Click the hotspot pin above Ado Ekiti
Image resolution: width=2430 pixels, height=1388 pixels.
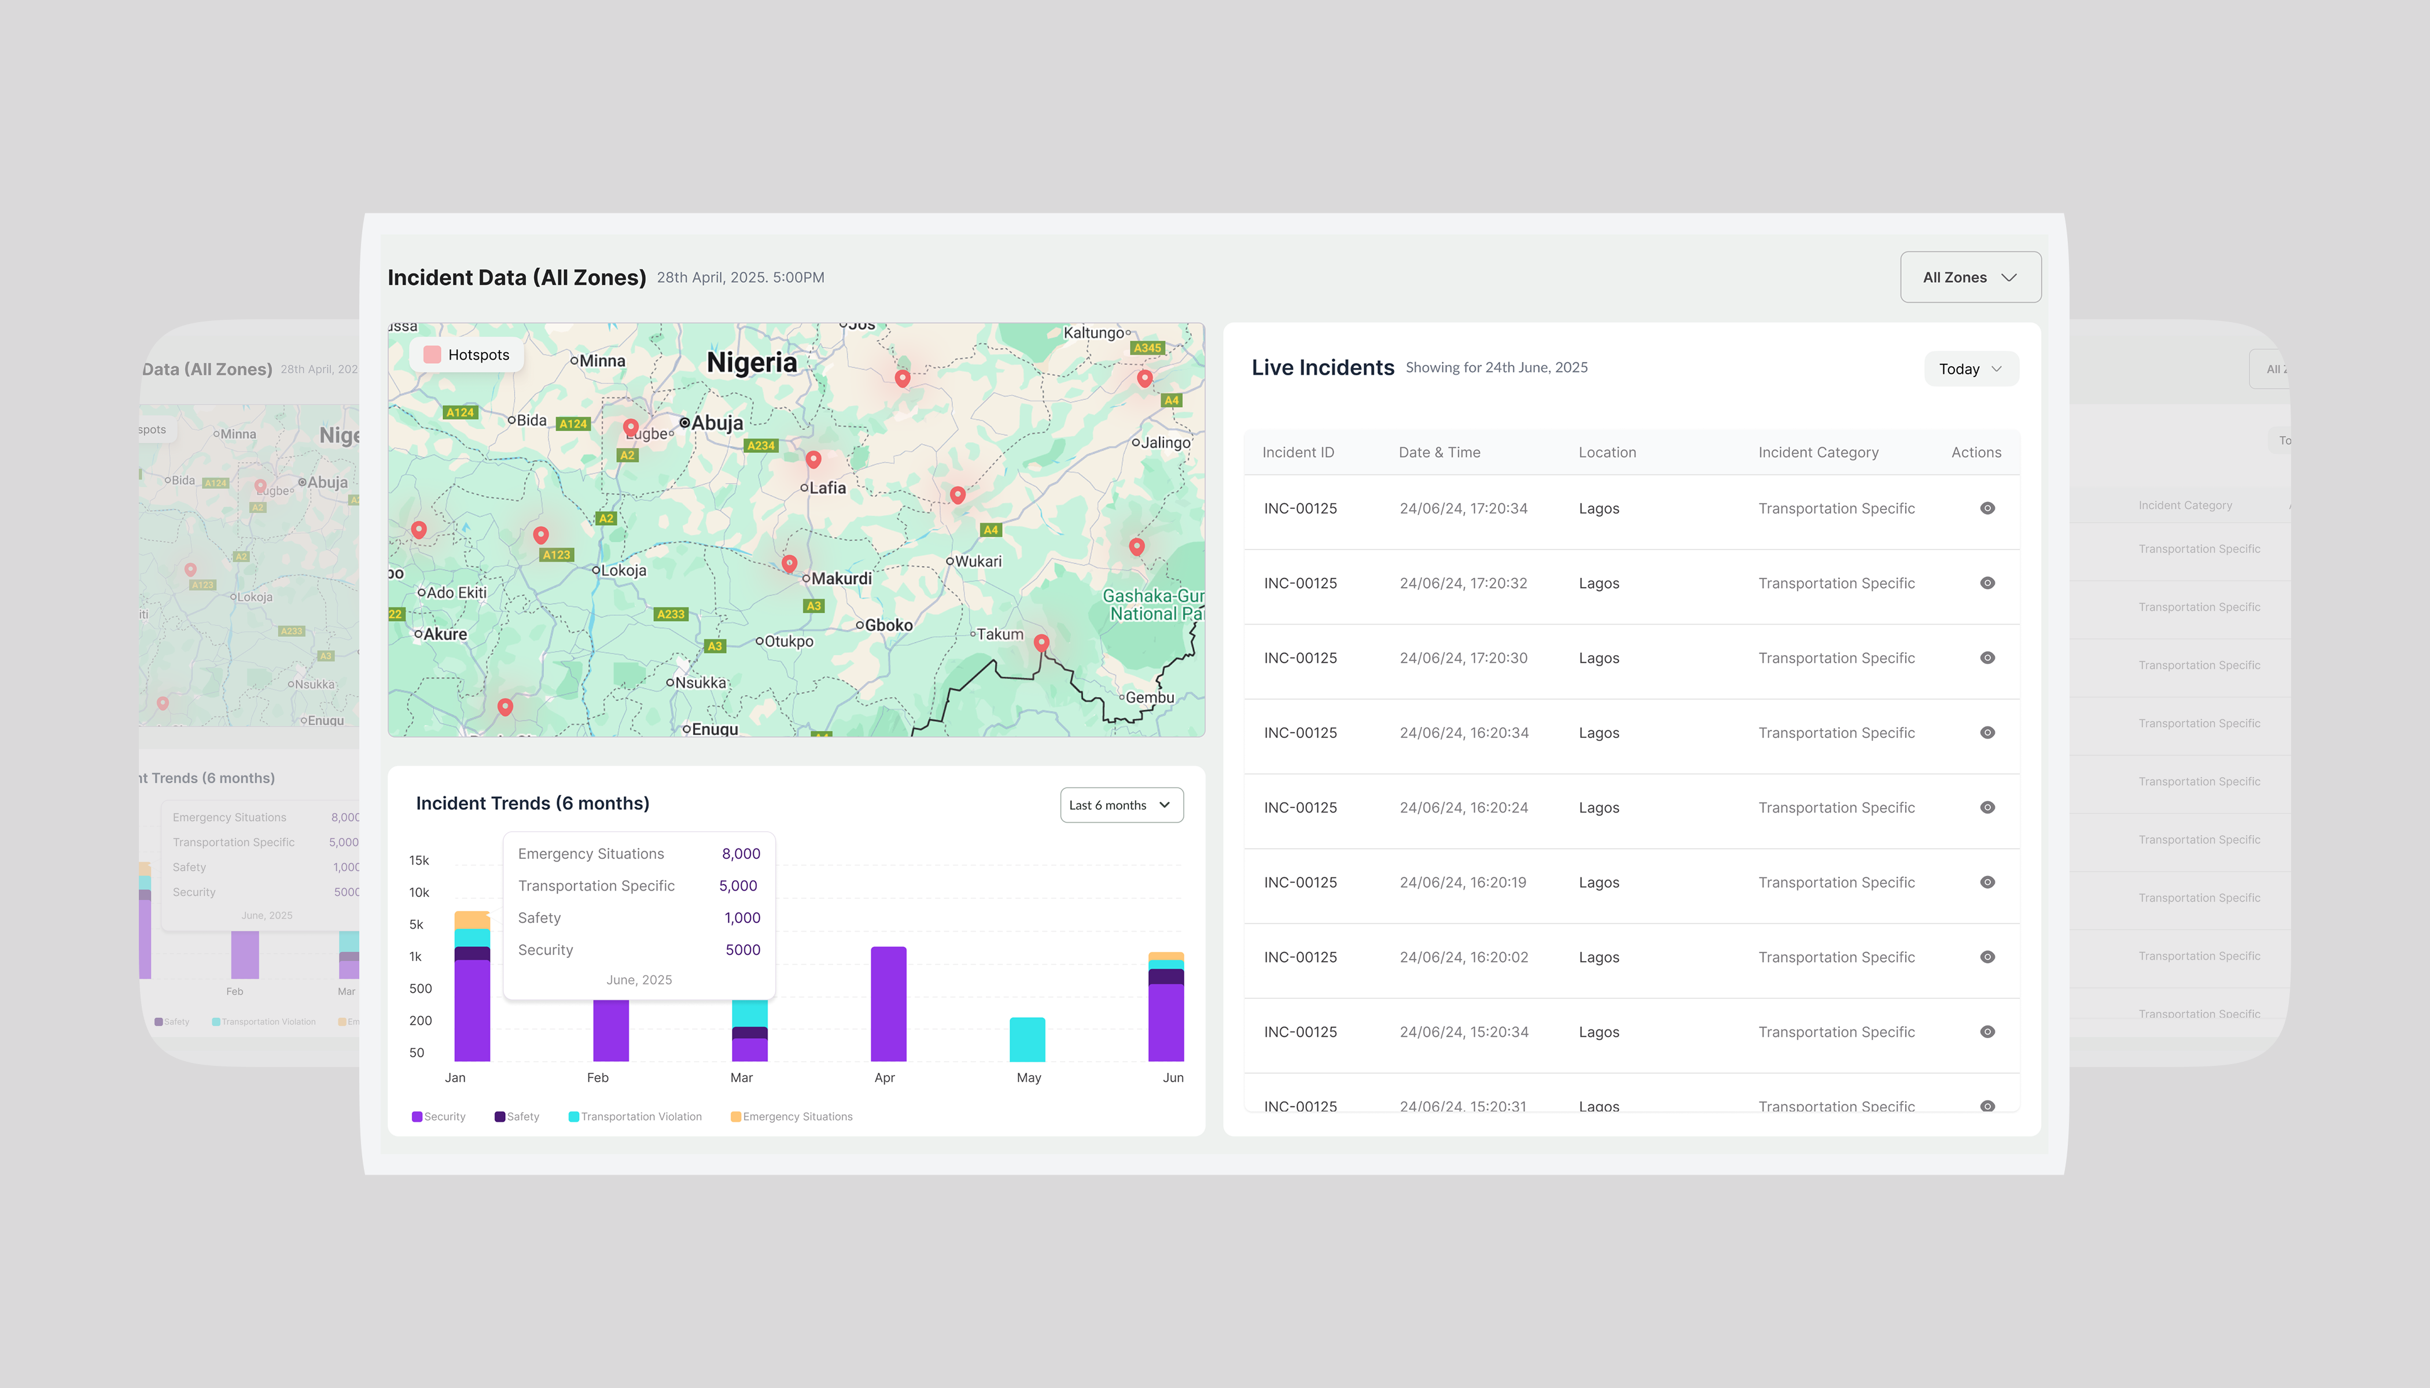pyautogui.click(x=419, y=530)
